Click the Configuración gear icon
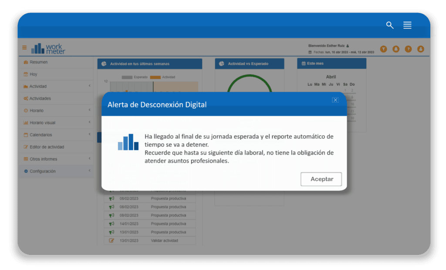 [26, 171]
